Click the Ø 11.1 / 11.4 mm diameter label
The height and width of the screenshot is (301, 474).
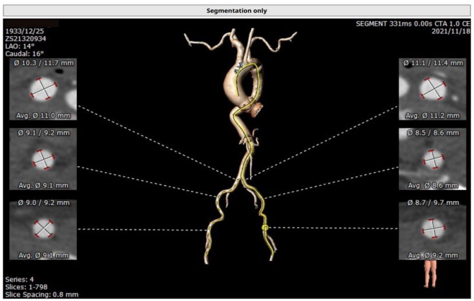tap(432, 63)
